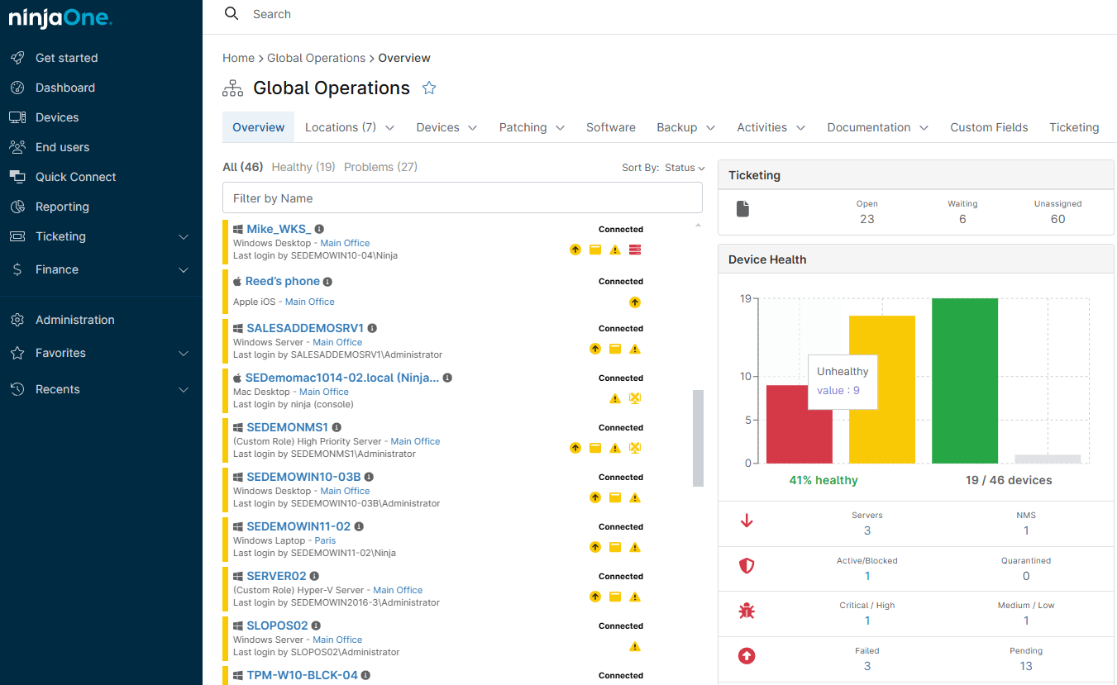Click the Servers down count 3

point(866,530)
